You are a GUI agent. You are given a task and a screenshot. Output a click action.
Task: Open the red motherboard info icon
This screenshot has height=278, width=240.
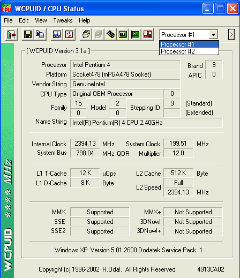(147, 34)
